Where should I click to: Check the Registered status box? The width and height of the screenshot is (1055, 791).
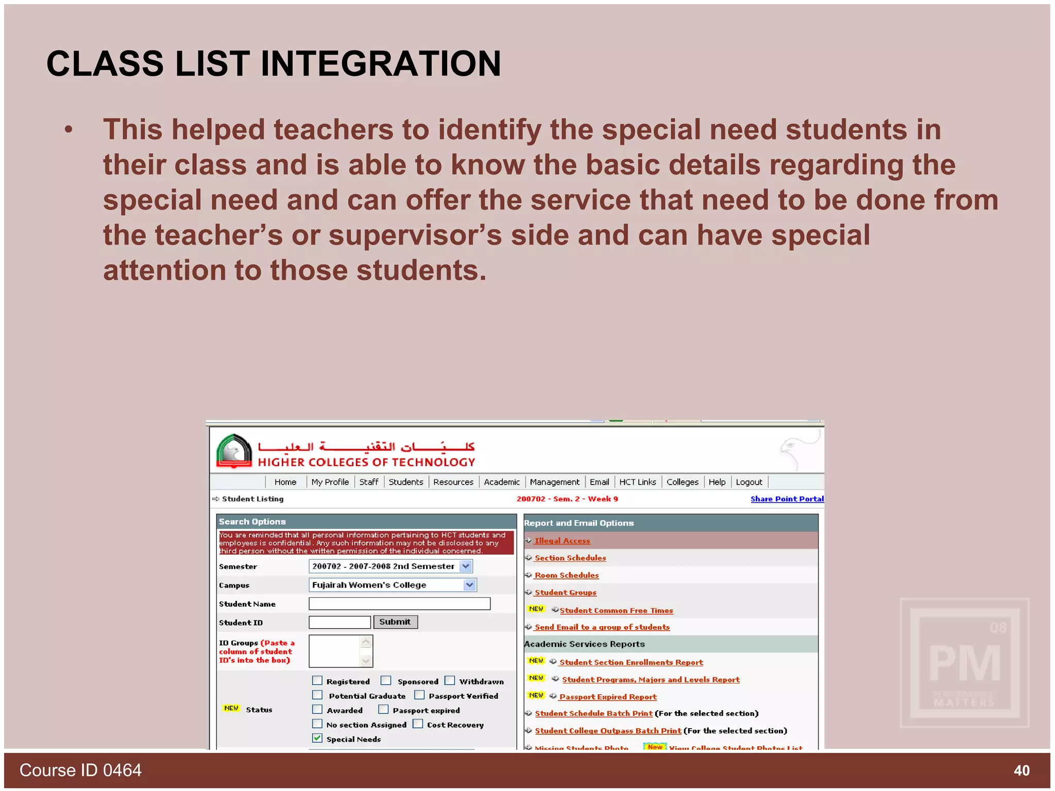point(317,680)
